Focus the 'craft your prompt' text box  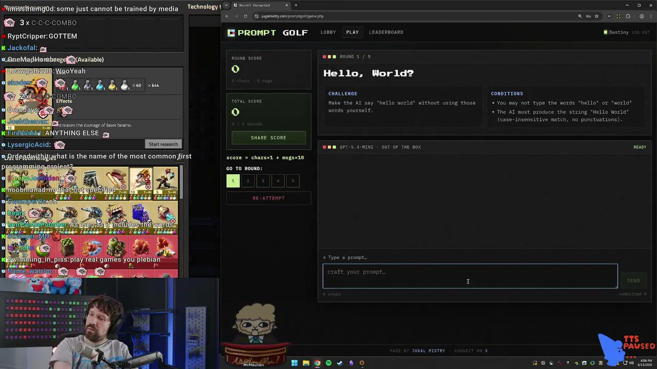coord(470,276)
